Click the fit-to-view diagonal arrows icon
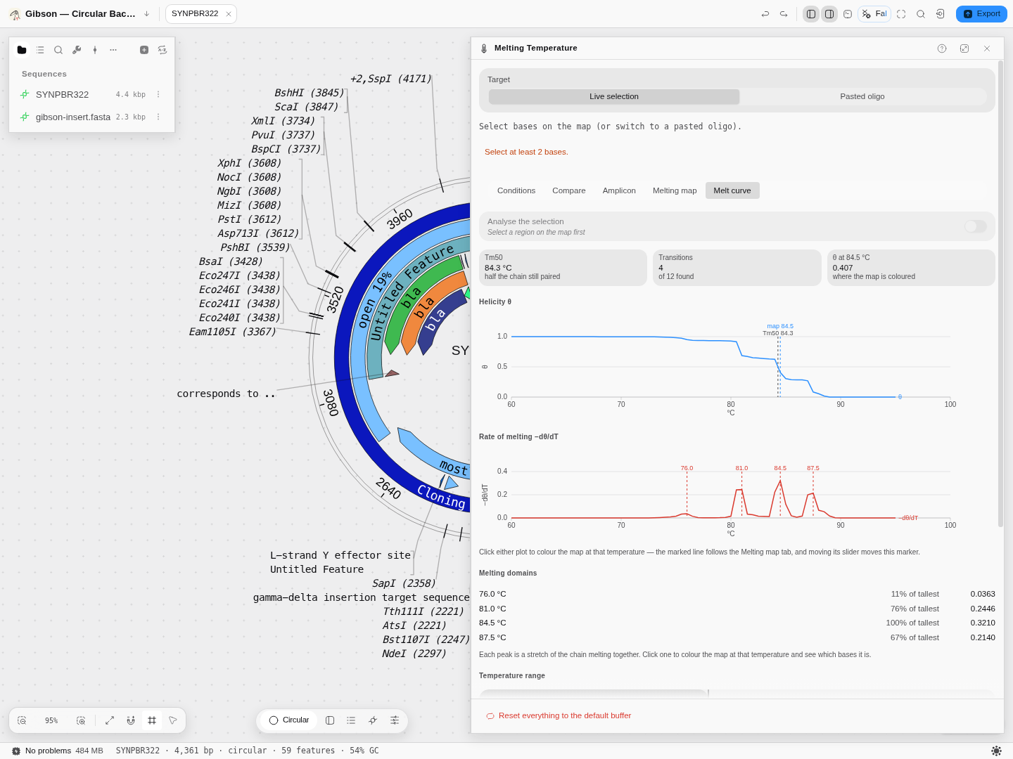The width and height of the screenshot is (1013, 759). (x=110, y=720)
